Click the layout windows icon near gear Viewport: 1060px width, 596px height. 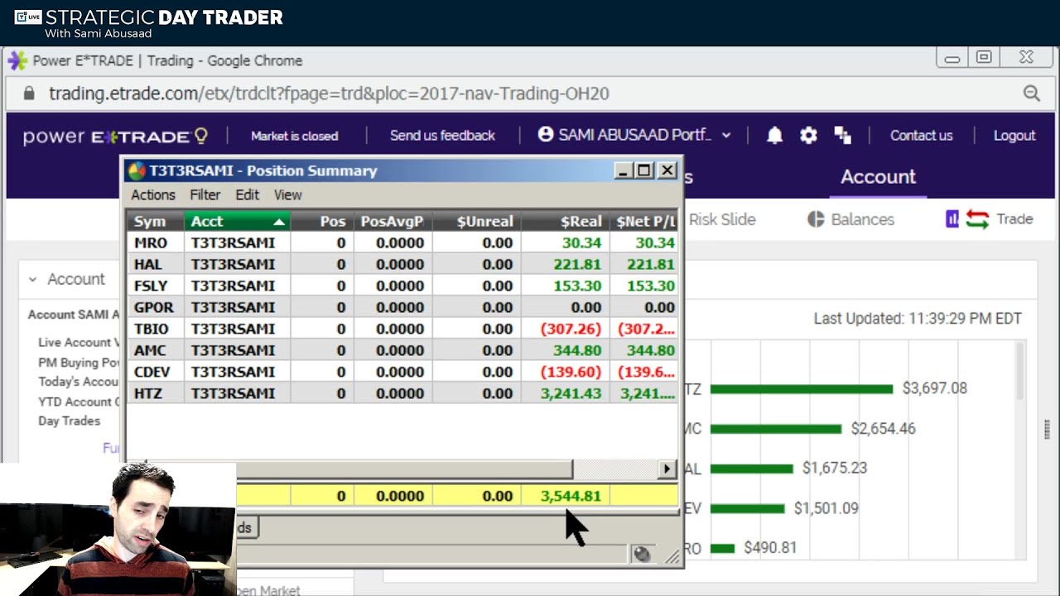(x=843, y=136)
